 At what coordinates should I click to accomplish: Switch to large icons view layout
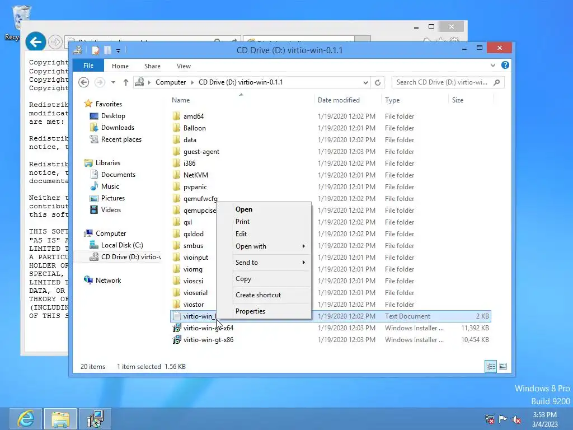pos(503,366)
